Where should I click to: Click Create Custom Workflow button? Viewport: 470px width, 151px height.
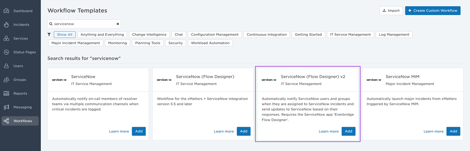(x=433, y=11)
